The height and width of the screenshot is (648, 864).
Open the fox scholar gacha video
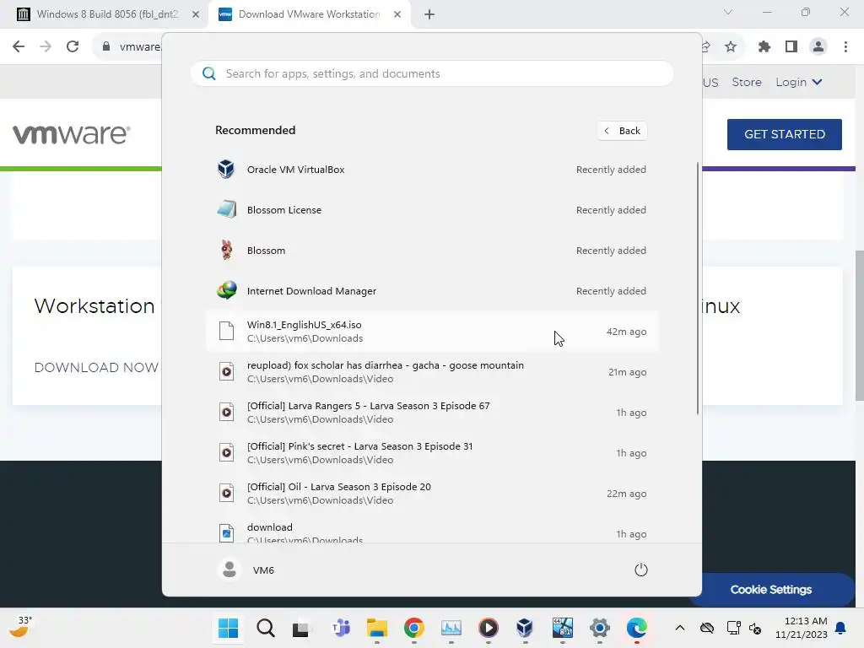click(x=432, y=372)
